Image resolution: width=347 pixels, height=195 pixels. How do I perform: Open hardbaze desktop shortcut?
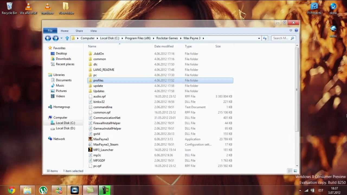coord(47,8)
